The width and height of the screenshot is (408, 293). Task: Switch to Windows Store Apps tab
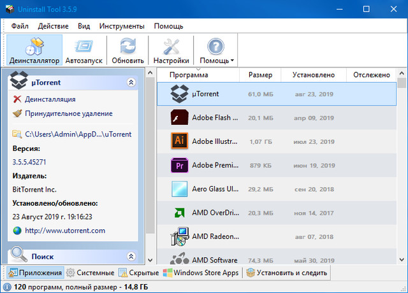coord(201,273)
